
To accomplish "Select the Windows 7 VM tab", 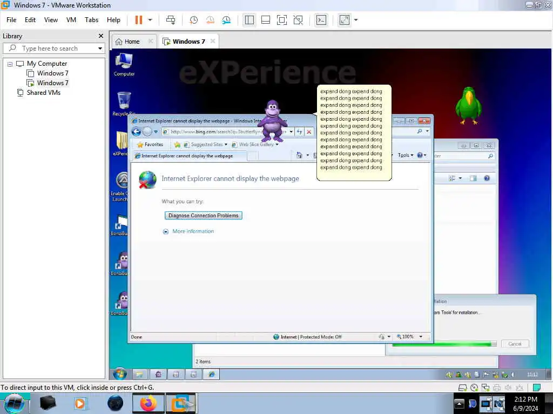I will [188, 42].
